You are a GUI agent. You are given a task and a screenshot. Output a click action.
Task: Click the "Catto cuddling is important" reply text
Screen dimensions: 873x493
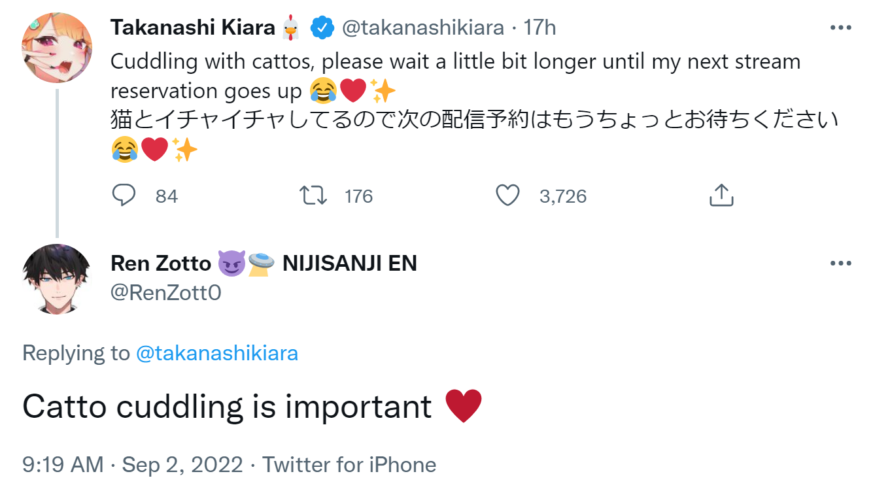pos(227,407)
